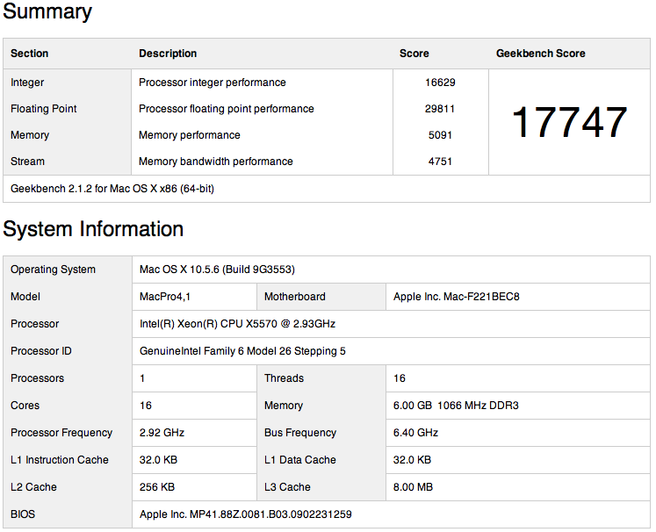The width and height of the screenshot is (656, 532).
Task: Click the Geekbench 2.1.2 version text
Action: [112, 189]
